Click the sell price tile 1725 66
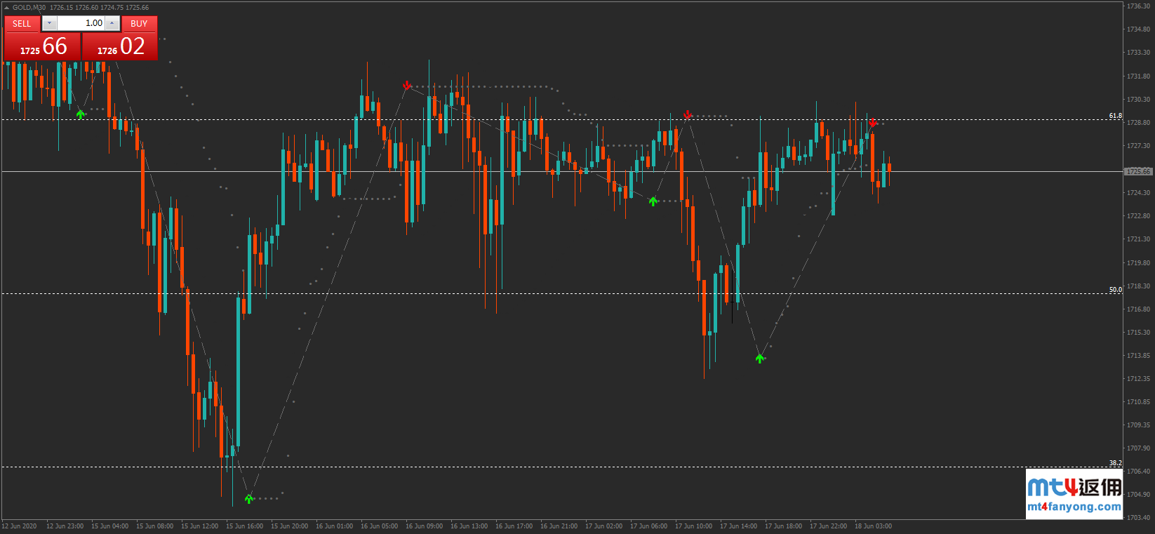 point(43,47)
